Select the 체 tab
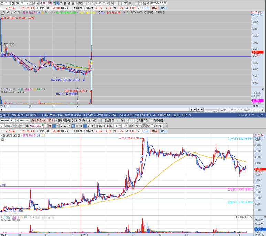Screen dimensions: 266x236 (76, 120)
